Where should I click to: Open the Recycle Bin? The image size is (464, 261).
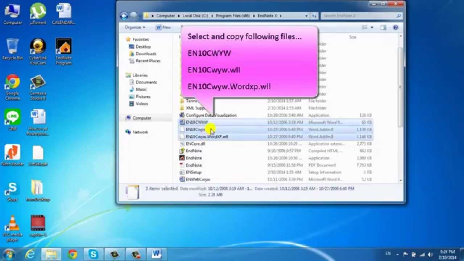[x=12, y=49]
